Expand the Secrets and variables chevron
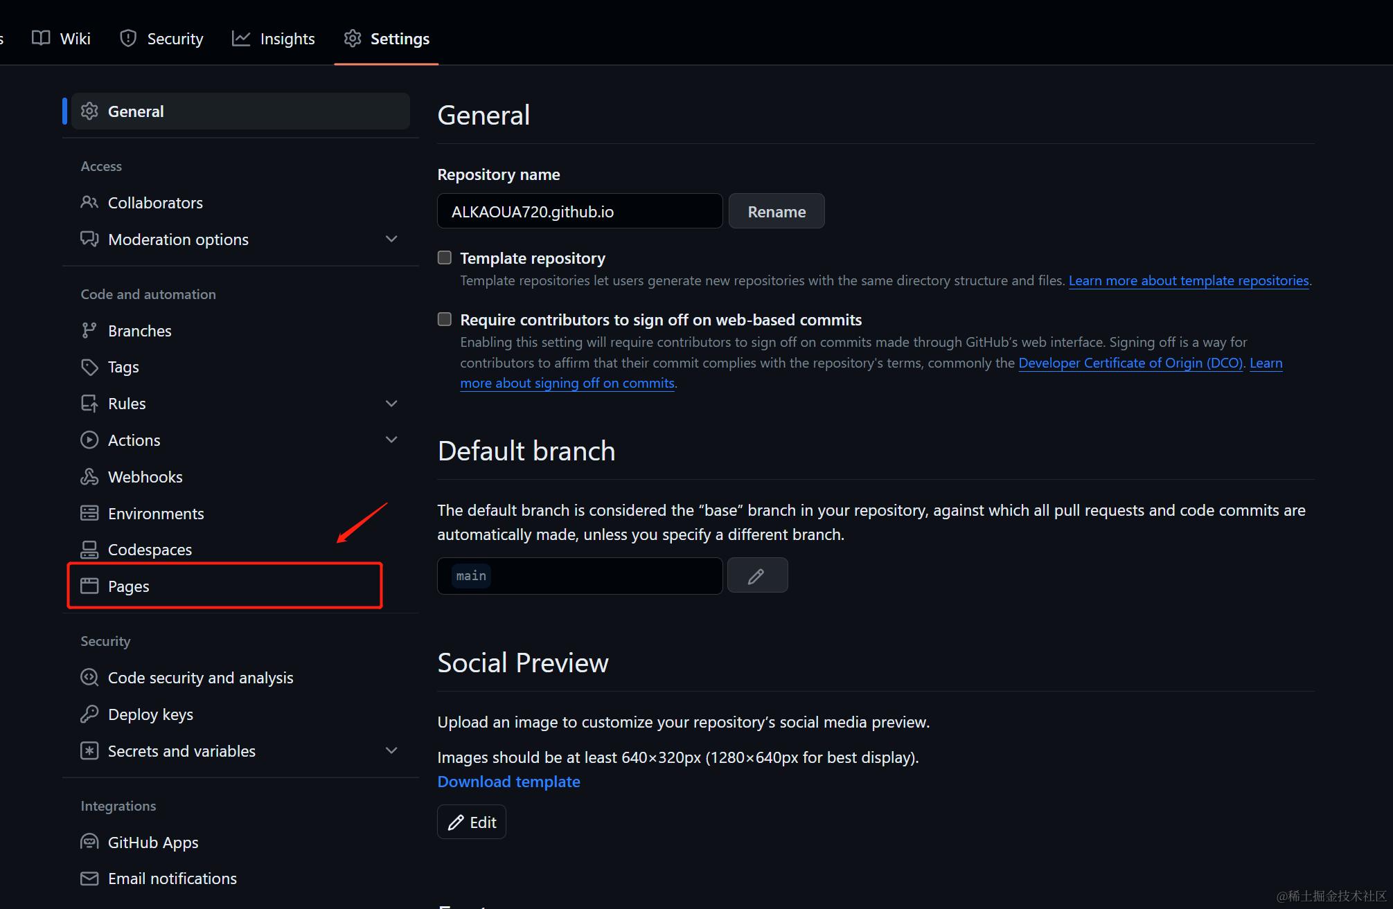1393x909 pixels. point(391,750)
